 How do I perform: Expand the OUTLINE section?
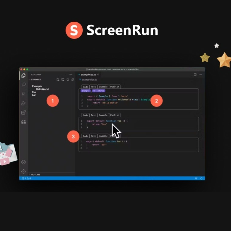click(x=35, y=174)
